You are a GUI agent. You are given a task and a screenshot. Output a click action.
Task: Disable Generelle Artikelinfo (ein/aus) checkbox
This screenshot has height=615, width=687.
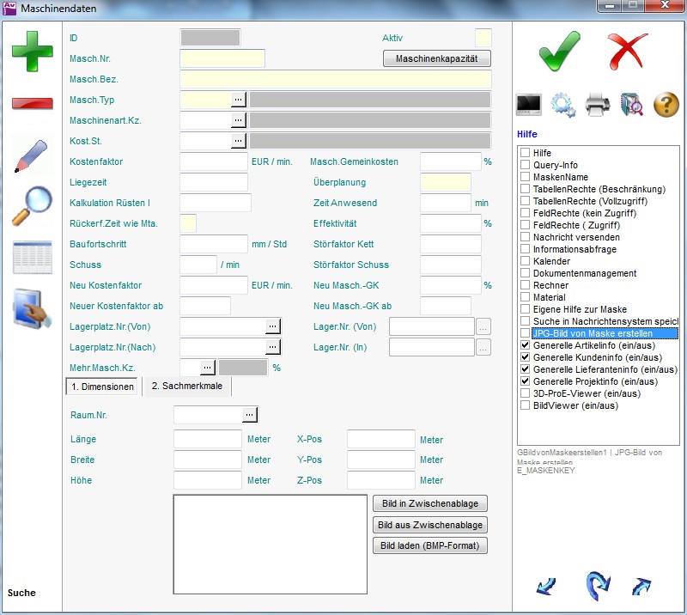pos(525,345)
